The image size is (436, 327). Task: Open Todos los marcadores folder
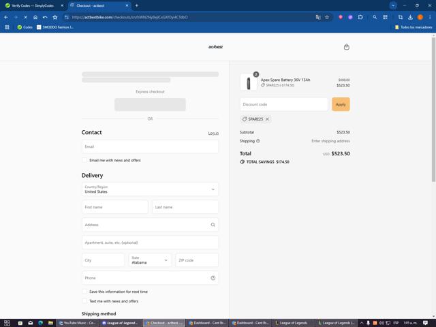pyautogui.click(x=414, y=27)
